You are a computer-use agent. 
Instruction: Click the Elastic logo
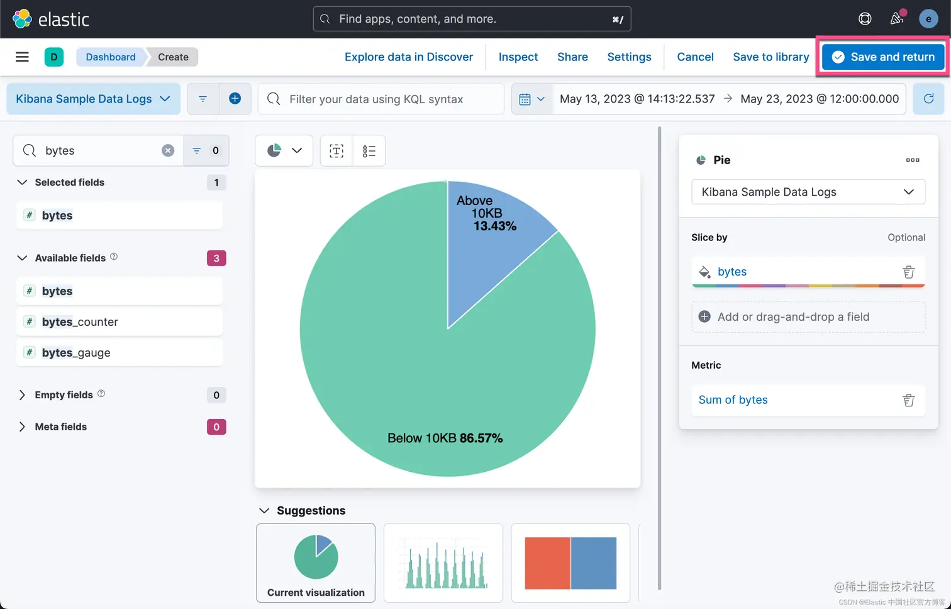50,19
